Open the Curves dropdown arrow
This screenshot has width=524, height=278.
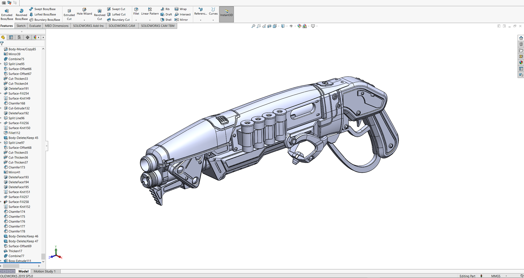coord(213,20)
